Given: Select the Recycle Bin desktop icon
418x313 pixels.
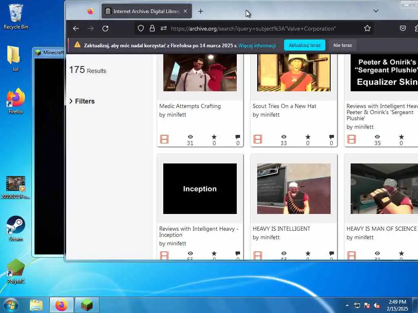Looking at the screenshot, I should click(16, 16).
